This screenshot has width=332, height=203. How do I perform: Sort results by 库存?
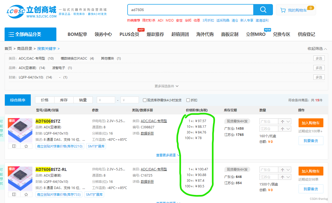pyautogui.click(x=64, y=100)
